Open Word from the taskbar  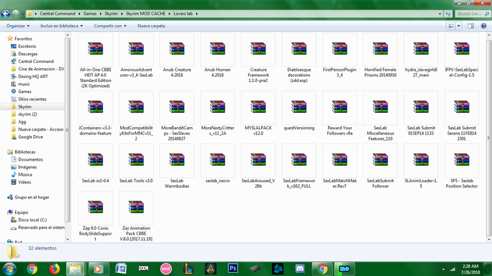[x=121, y=269]
